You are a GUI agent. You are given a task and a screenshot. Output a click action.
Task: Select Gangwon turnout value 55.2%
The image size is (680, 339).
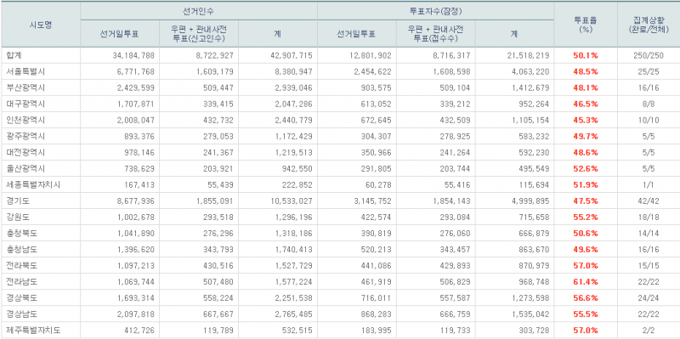(586, 218)
